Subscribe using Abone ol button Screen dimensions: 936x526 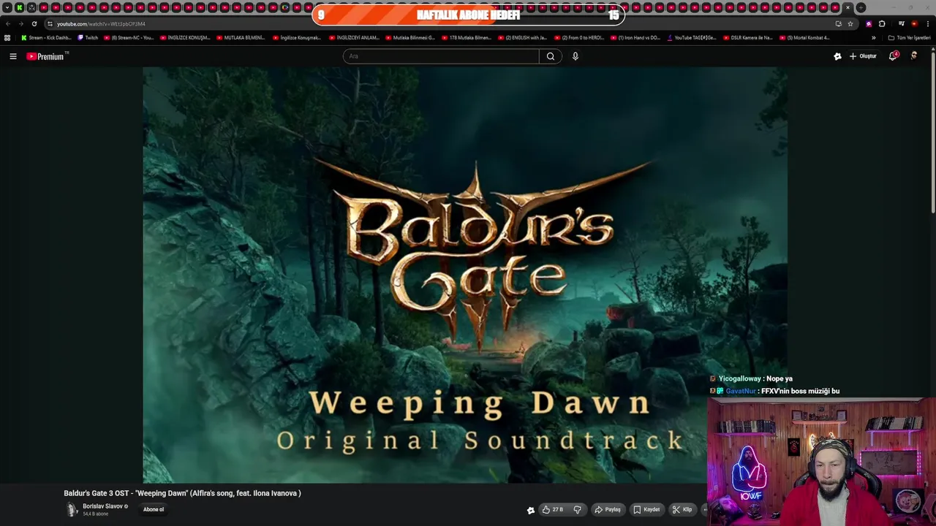(x=154, y=510)
